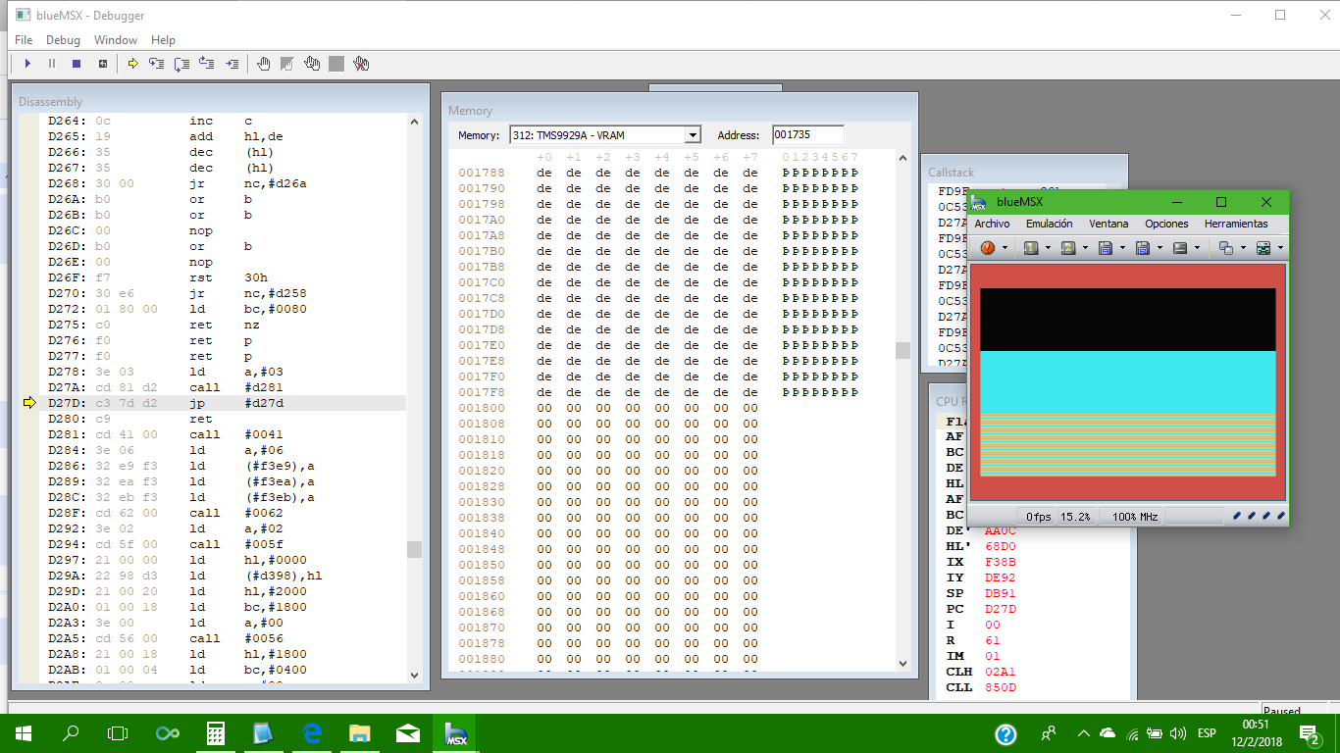Click the Help menu link

click(163, 40)
